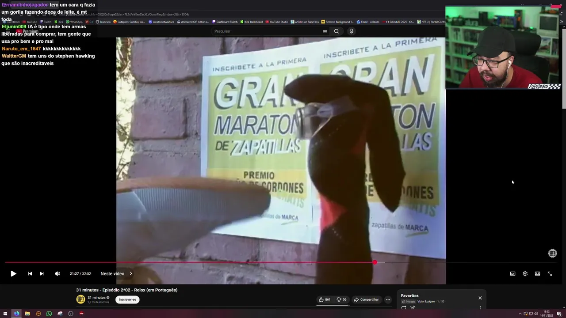This screenshot has height=318, width=566.
Task: Toggle subtitles on the player
Action: pos(513,274)
